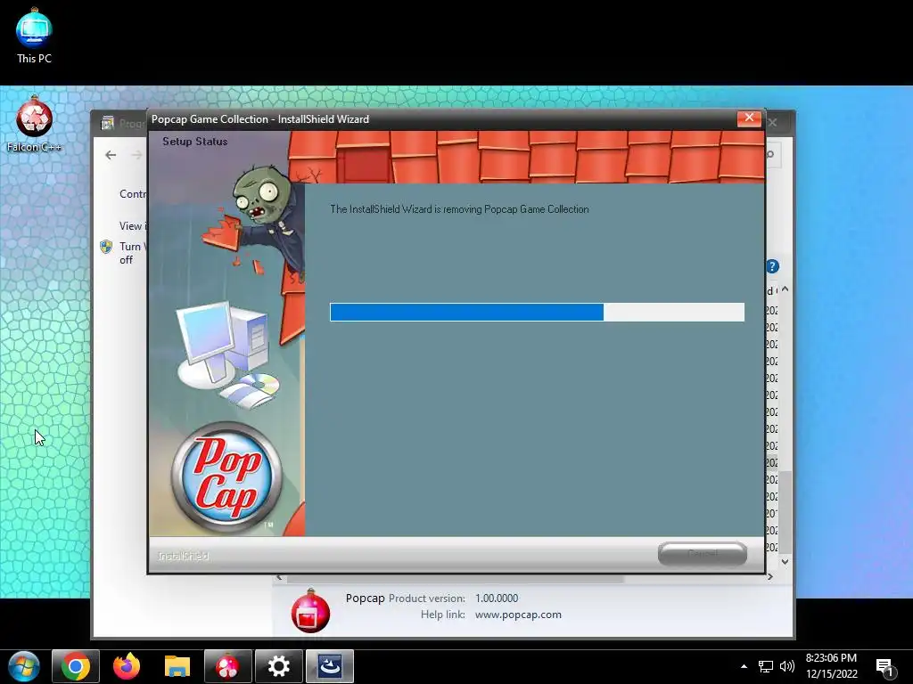Select the InstallShield setup taskbar icon

point(330,666)
